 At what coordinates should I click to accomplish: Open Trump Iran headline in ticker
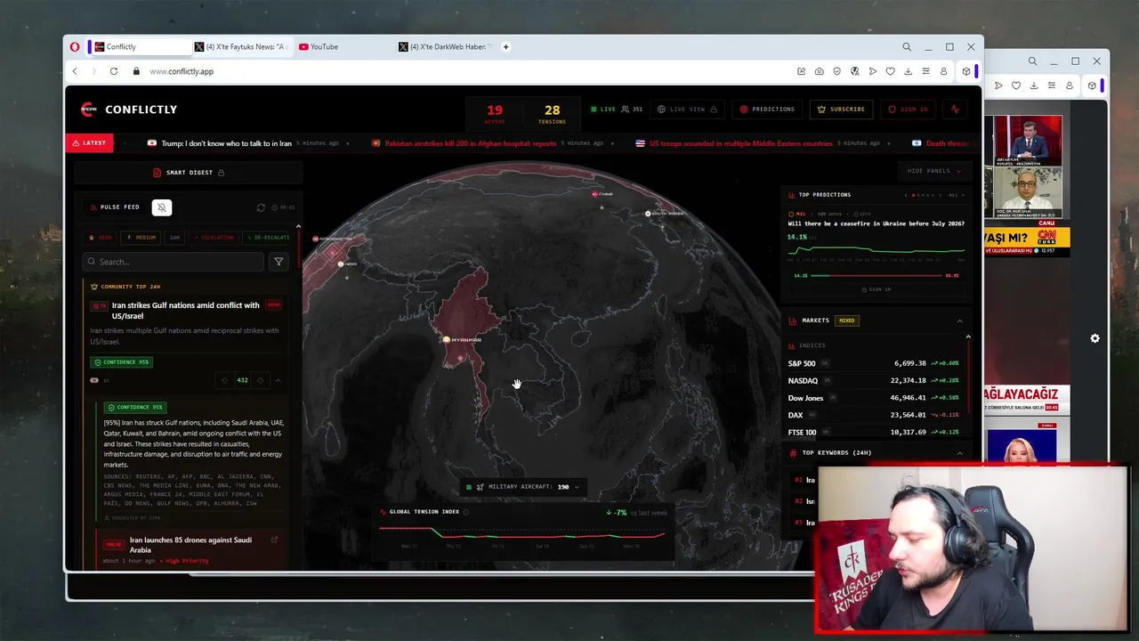226,143
